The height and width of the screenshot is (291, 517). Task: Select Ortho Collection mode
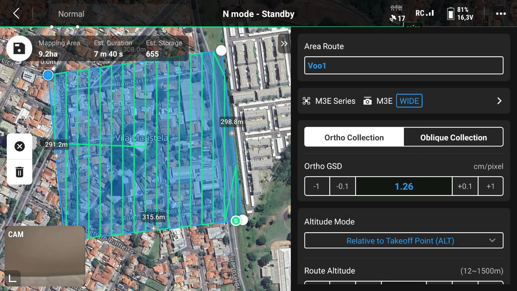pos(354,137)
